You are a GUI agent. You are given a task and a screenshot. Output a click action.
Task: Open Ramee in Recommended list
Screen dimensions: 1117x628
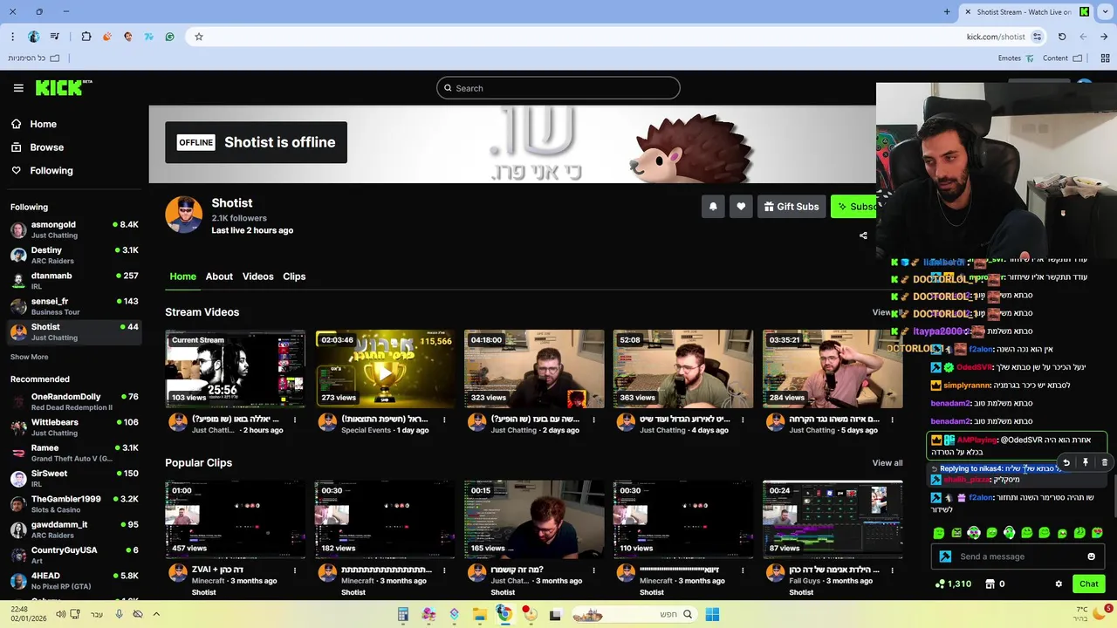pyautogui.click(x=74, y=453)
